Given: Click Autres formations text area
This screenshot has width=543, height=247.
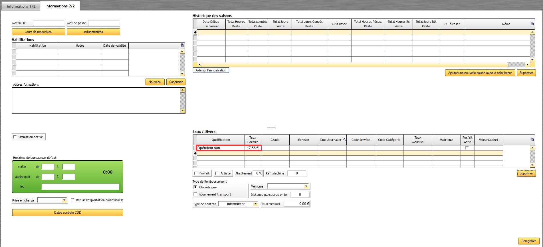Looking at the screenshot, I should click(x=96, y=100).
